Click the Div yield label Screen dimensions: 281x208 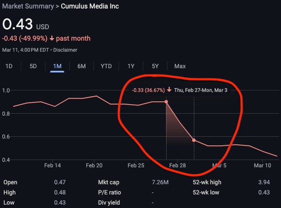tap(109, 202)
